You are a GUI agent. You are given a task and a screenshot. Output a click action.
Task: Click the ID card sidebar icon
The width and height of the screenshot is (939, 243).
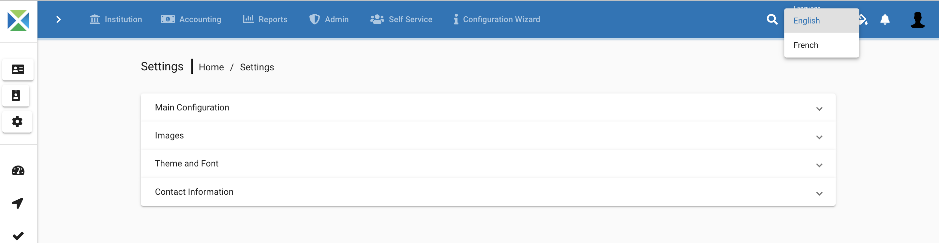(x=18, y=69)
